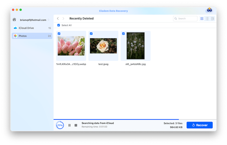Viewport: 227px width, 145px height.
Task: Click the file name test.jpeg
Action: click(103, 64)
